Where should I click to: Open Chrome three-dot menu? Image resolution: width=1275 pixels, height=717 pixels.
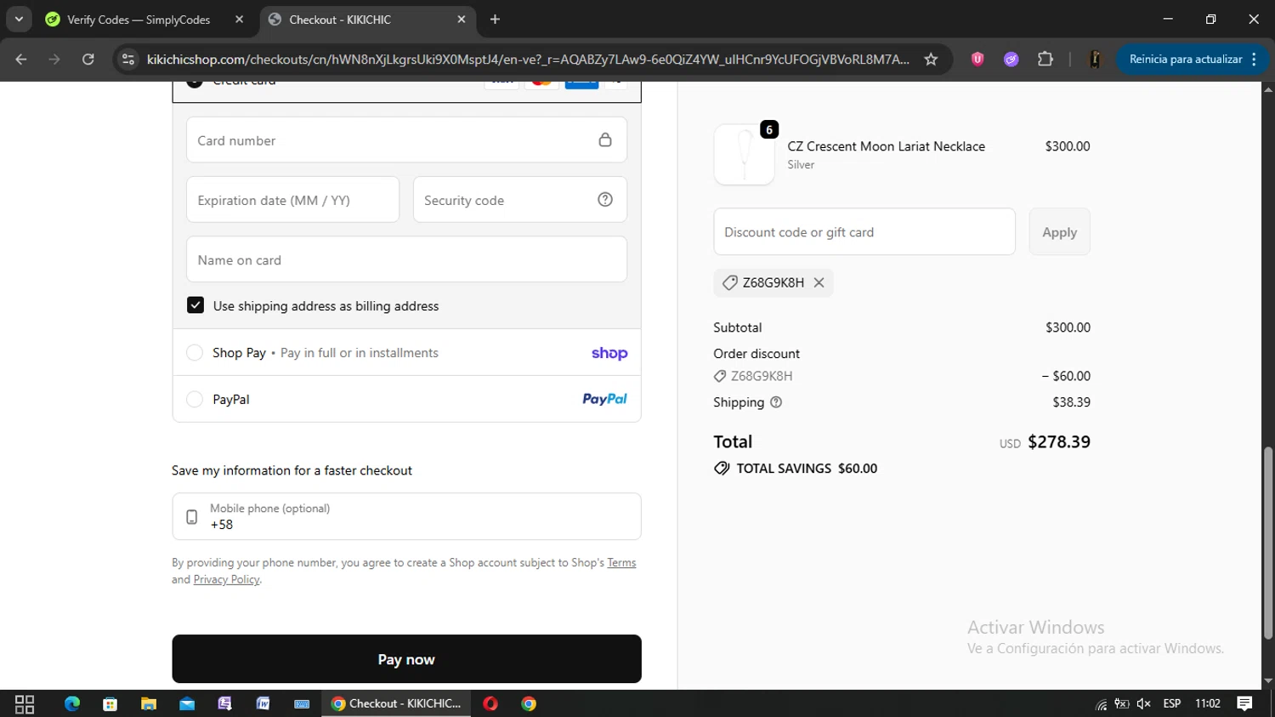click(x=1255, y=59)
